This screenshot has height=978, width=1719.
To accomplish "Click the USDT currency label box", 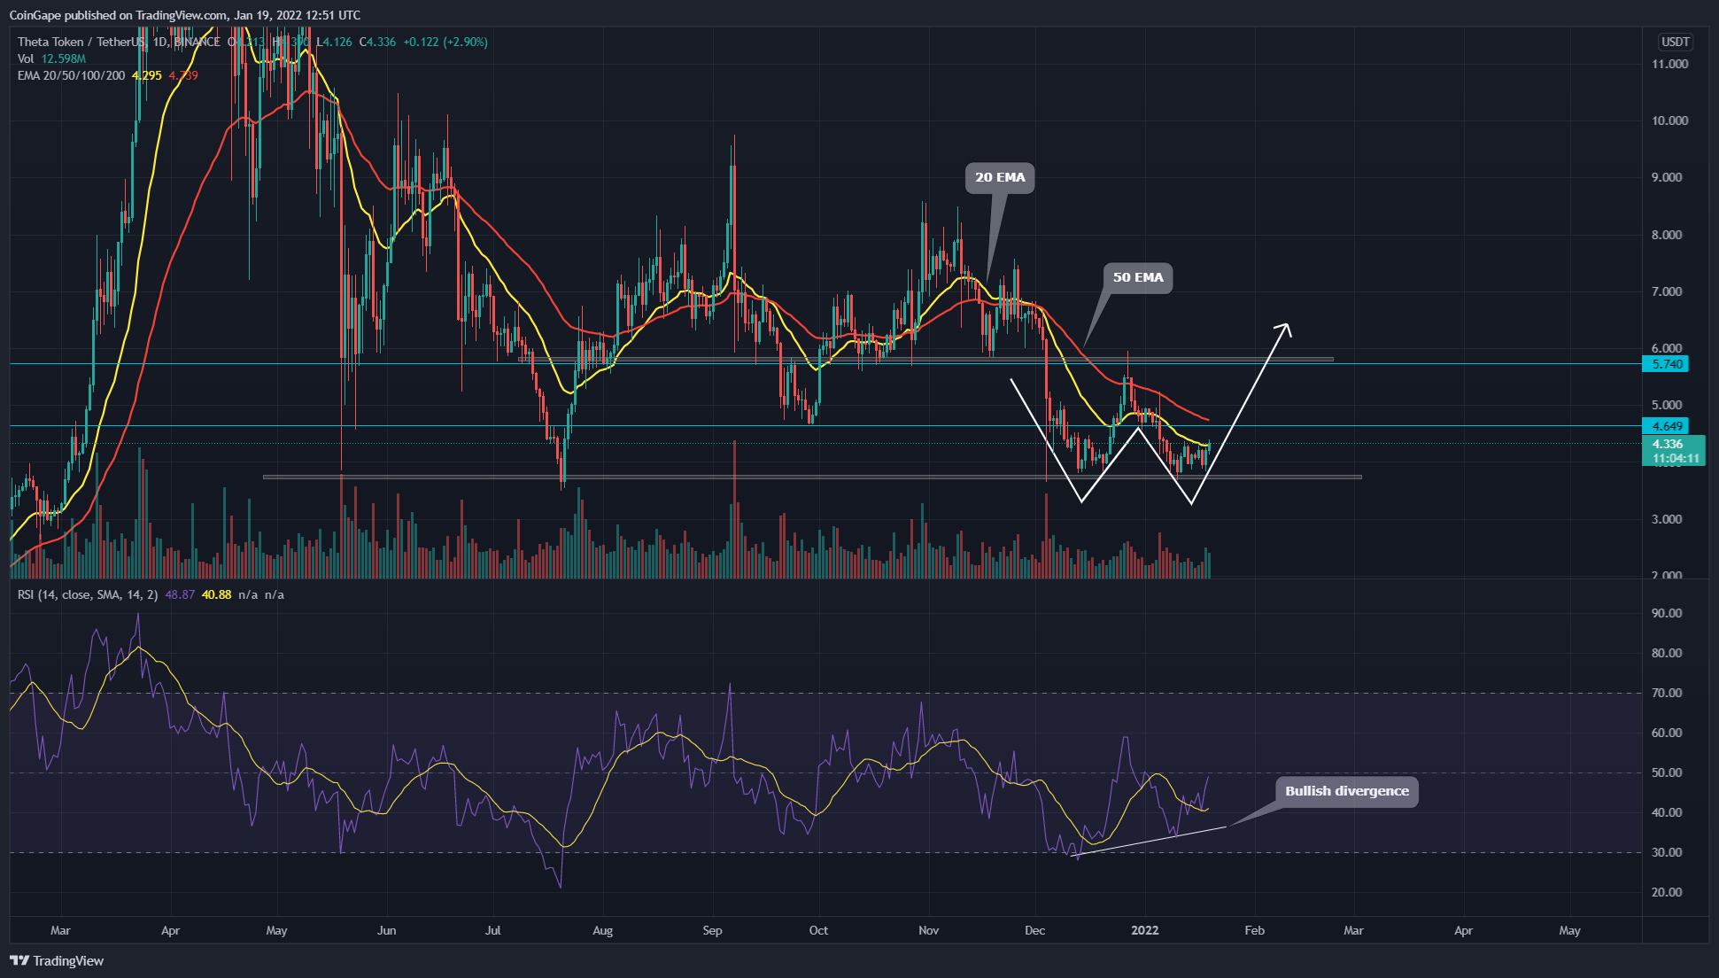I will 1675,42.
